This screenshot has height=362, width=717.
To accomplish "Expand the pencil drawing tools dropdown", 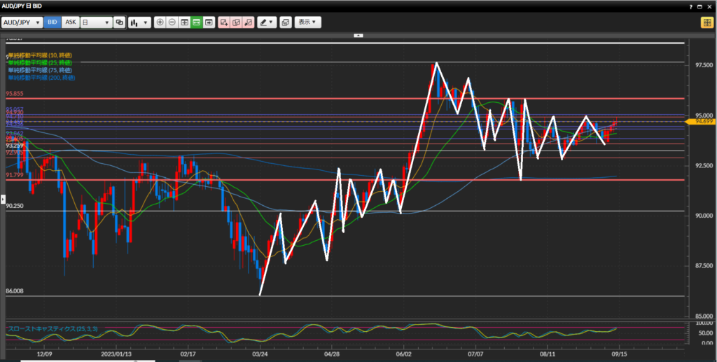I will click(x=267, y=22).
